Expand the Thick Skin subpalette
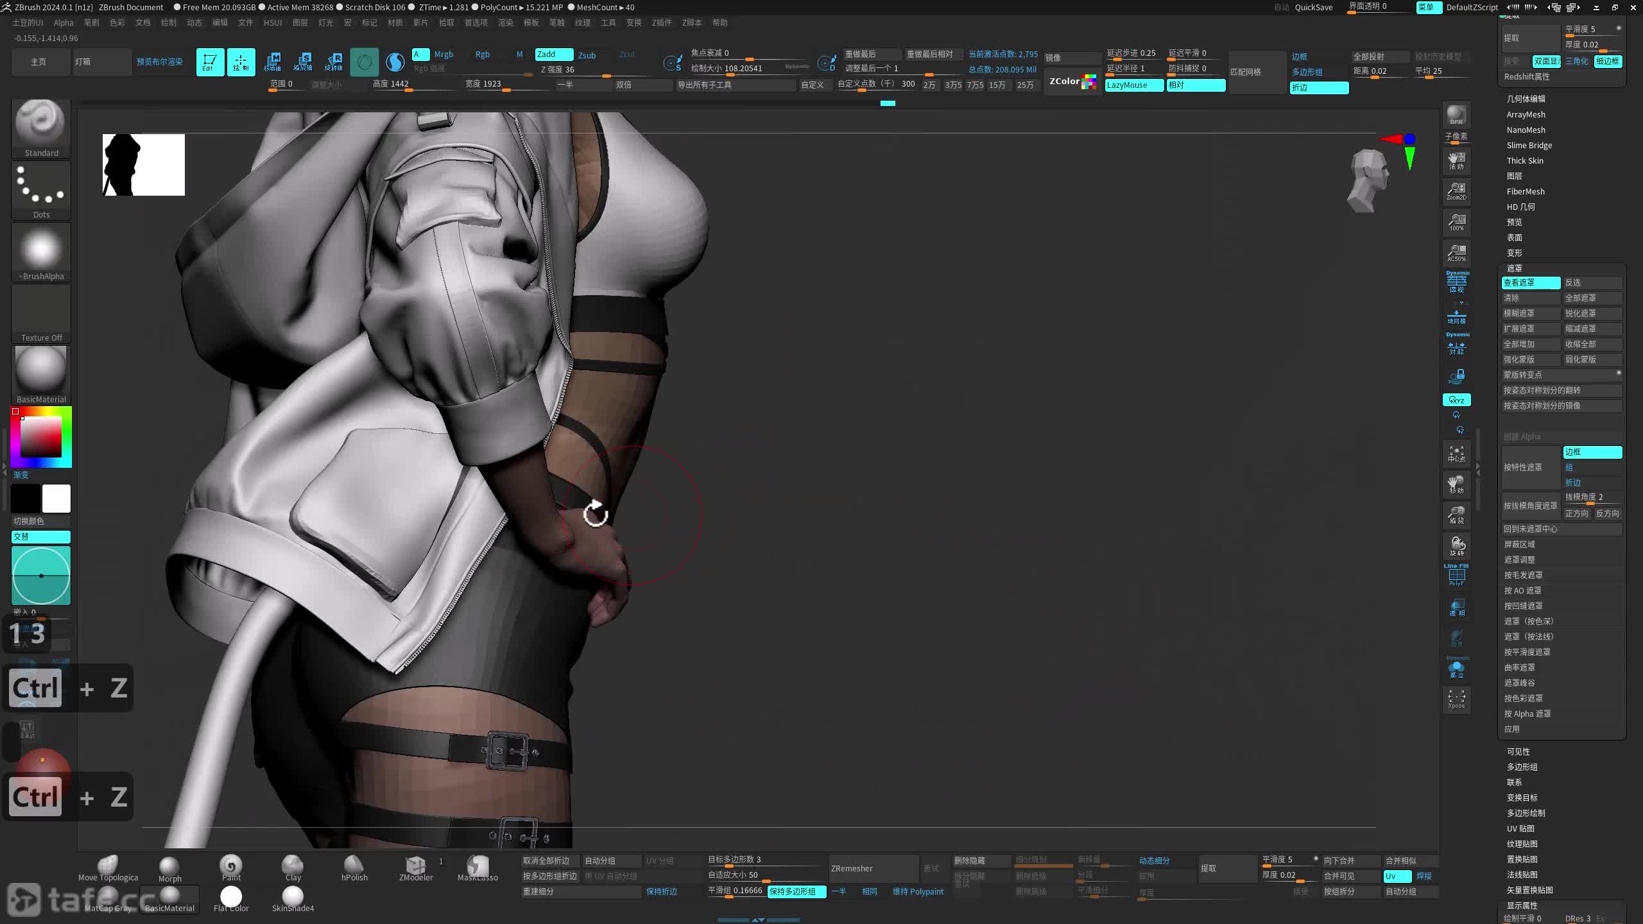Screen dimensions: 1643x924 click(x=1525, y=161)
